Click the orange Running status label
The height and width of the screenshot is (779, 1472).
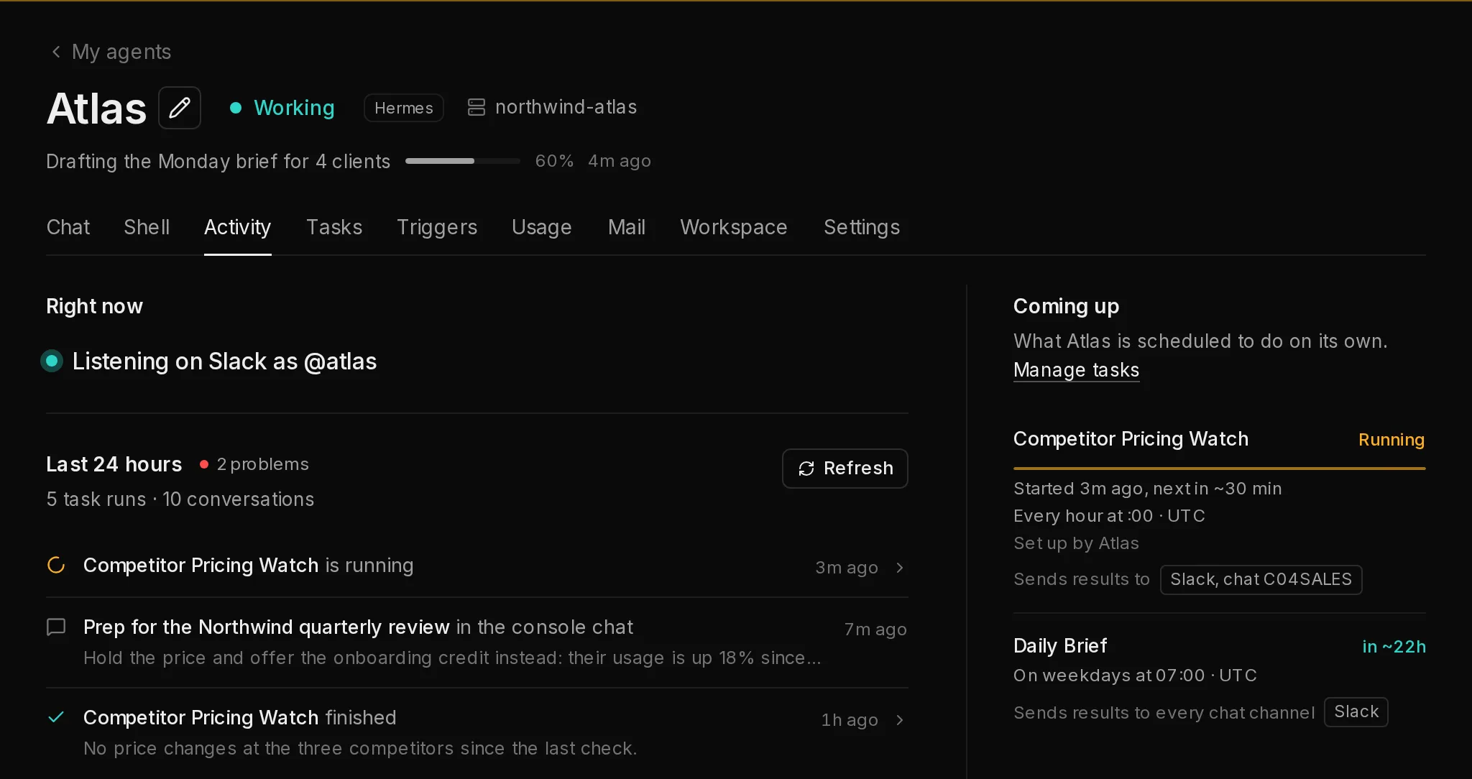click(x=1391, y=440)
